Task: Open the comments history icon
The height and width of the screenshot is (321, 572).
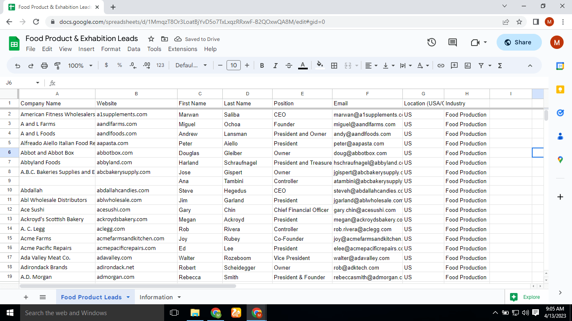Action: [x=453, y=42]
